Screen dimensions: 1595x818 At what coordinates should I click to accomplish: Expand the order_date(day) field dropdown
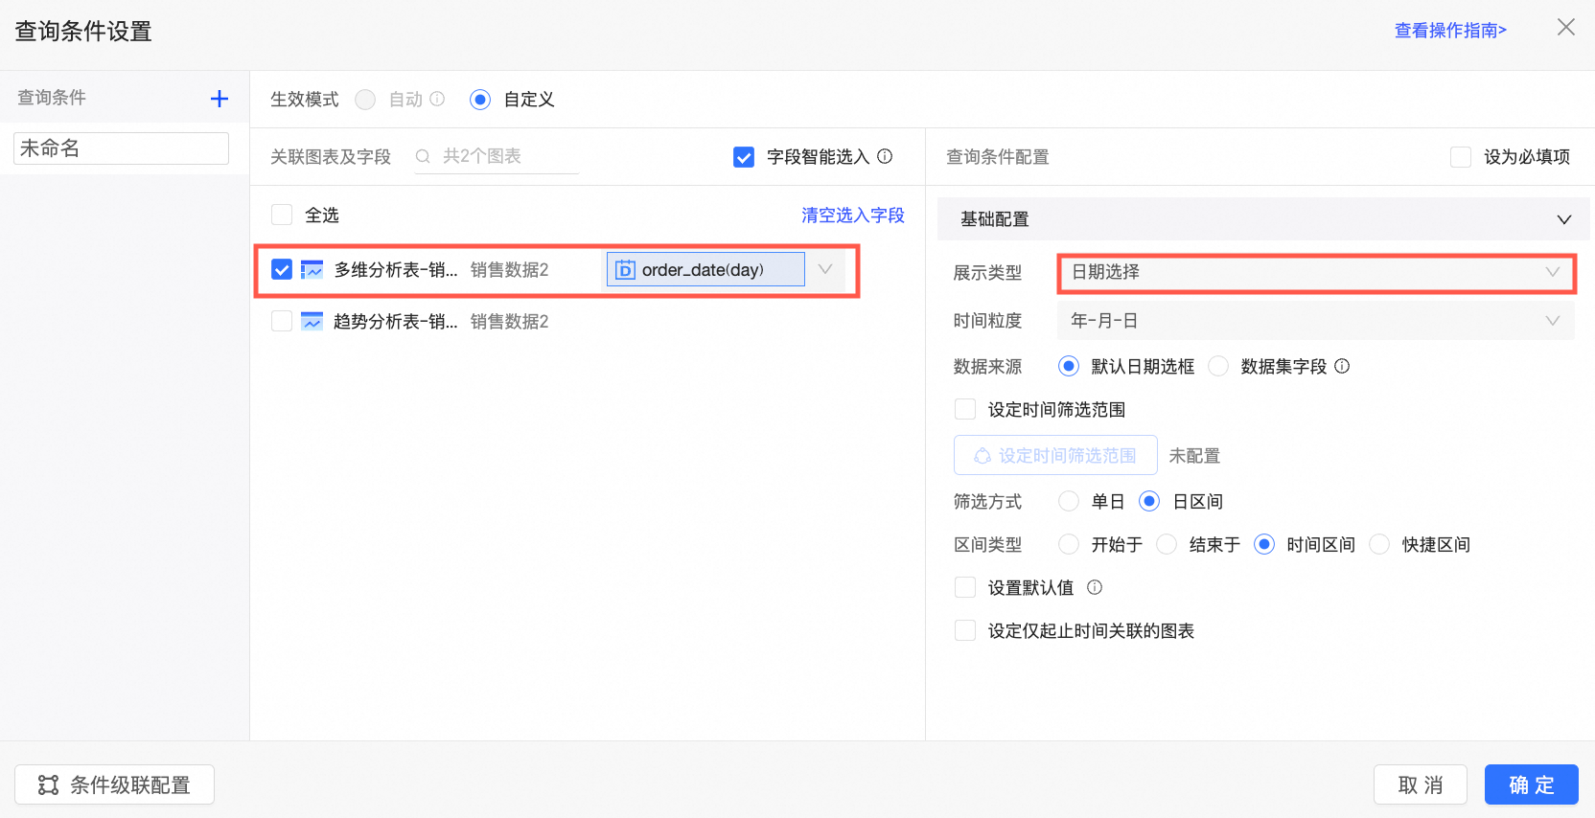tap(824, 269)
